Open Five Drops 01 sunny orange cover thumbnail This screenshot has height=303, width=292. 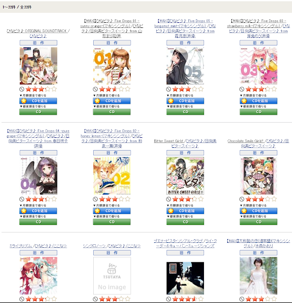coord(112,66)
